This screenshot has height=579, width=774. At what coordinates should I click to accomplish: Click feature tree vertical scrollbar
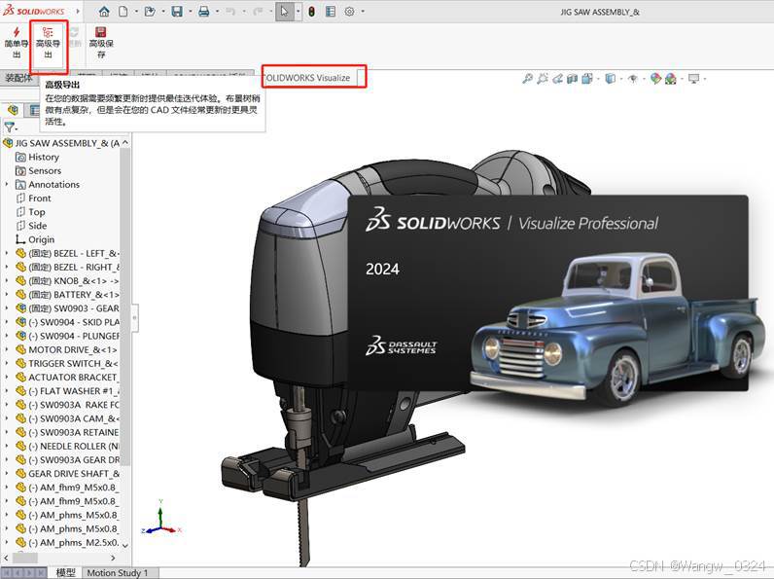pos(125,307)
